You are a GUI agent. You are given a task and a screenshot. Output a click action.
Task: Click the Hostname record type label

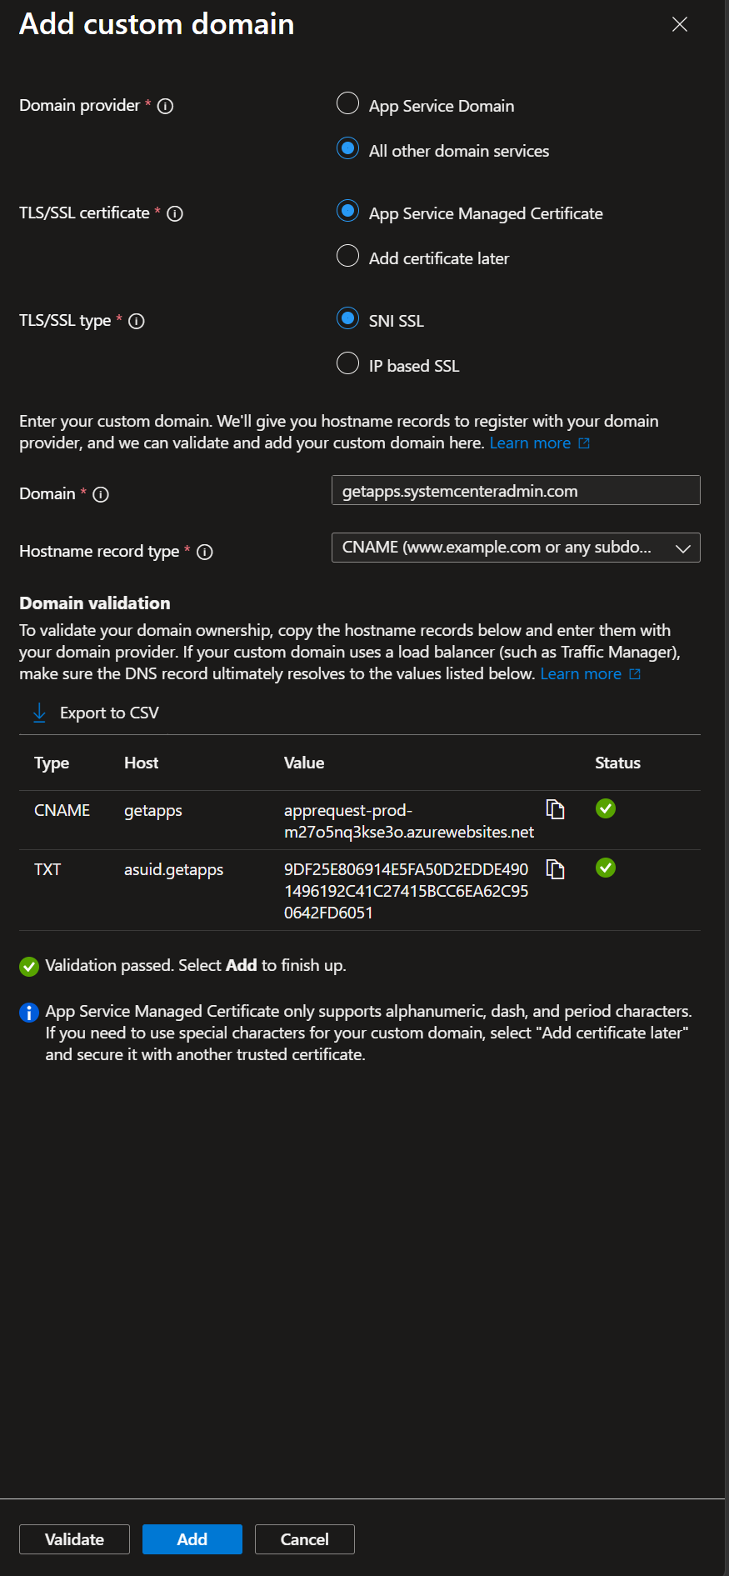tap(99, 552)
